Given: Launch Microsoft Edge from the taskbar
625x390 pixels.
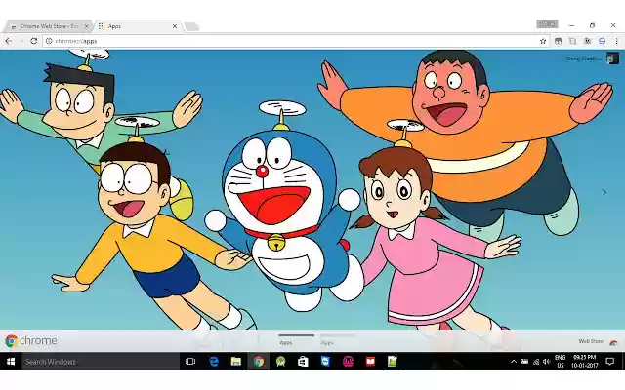Looking at the screenshot, I should 214,362.
